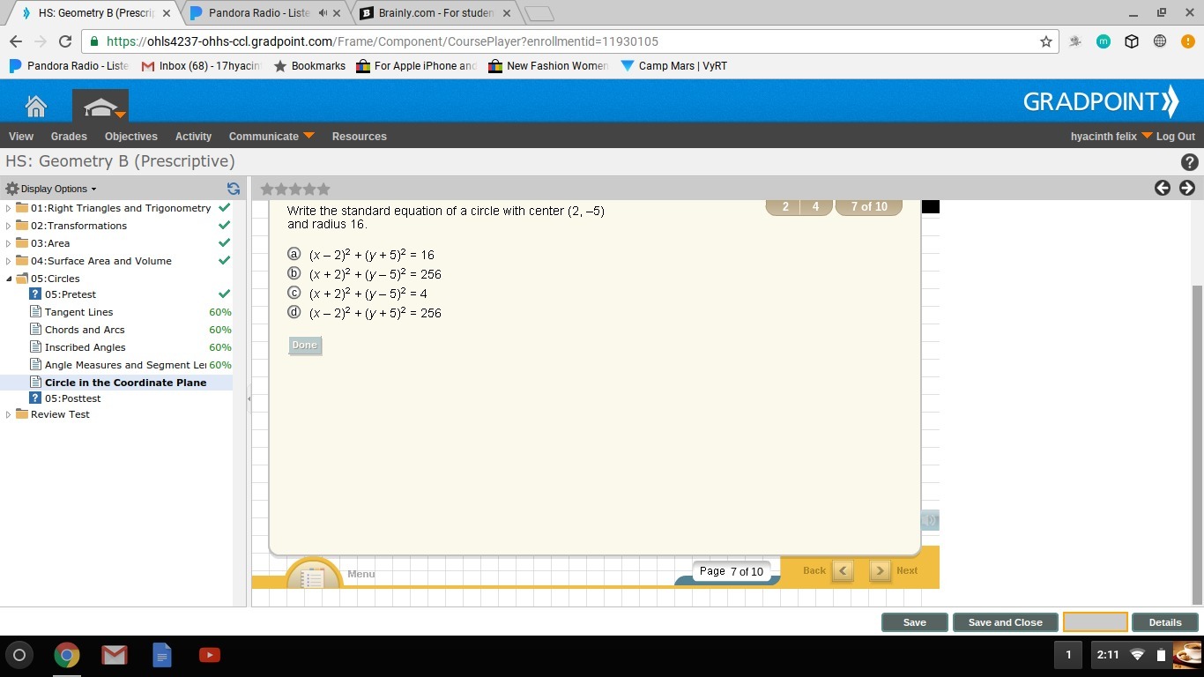Open the help question mark icon
The image size is (1204, 677).
1189,162
